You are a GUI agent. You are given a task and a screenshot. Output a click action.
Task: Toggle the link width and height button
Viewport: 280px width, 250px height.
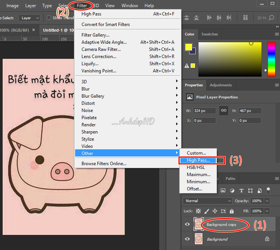coord(224,110)
